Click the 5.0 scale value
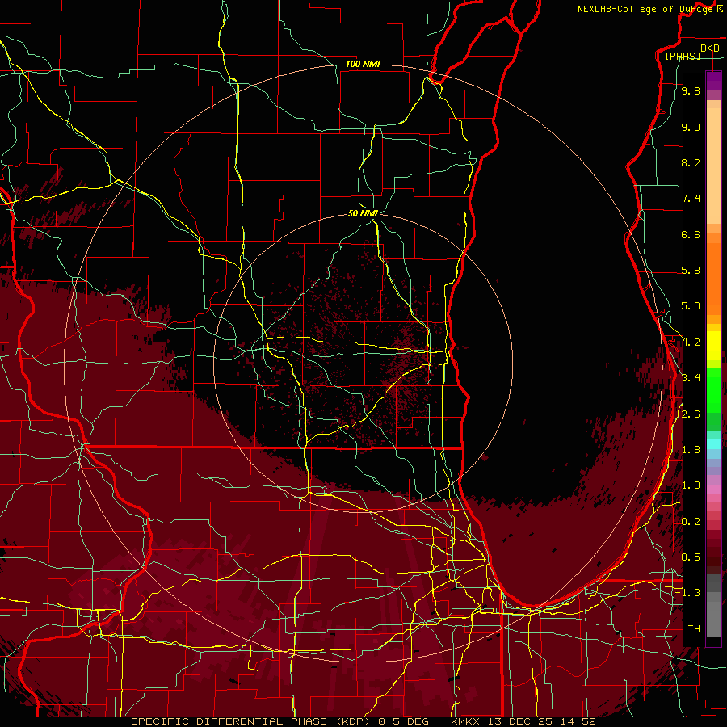 click(x=691, y=306)
